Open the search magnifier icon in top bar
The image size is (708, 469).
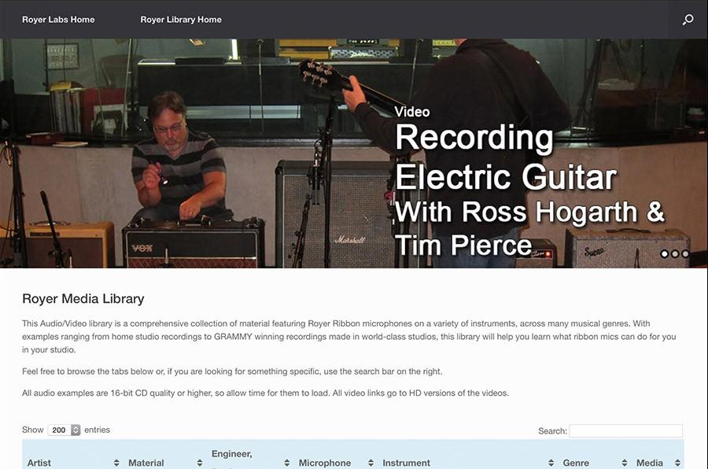(688, 20)
